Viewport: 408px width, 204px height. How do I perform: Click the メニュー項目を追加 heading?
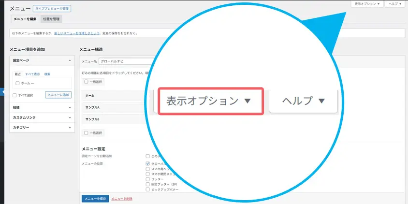pyautogui.click(x=28, y=49)
